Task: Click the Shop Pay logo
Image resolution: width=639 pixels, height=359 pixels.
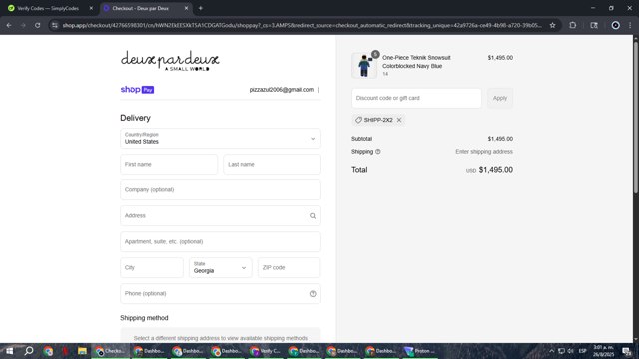Action: (137, 90)
